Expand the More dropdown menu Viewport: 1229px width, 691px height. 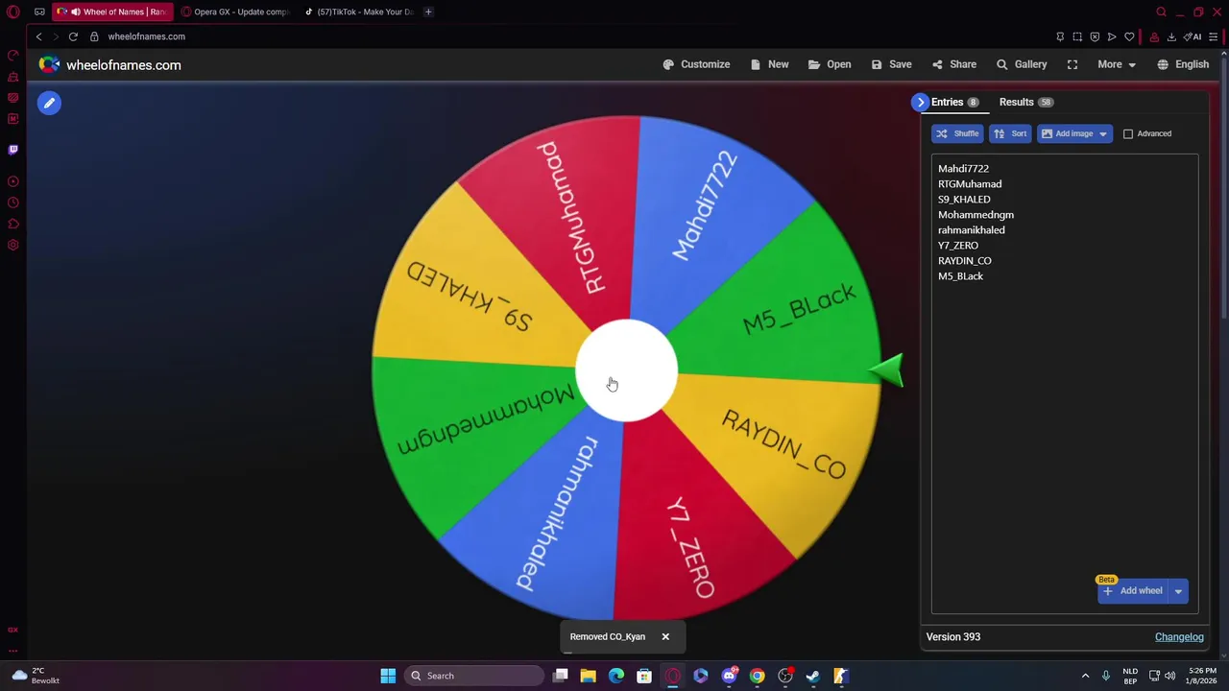pos(1117,64)
